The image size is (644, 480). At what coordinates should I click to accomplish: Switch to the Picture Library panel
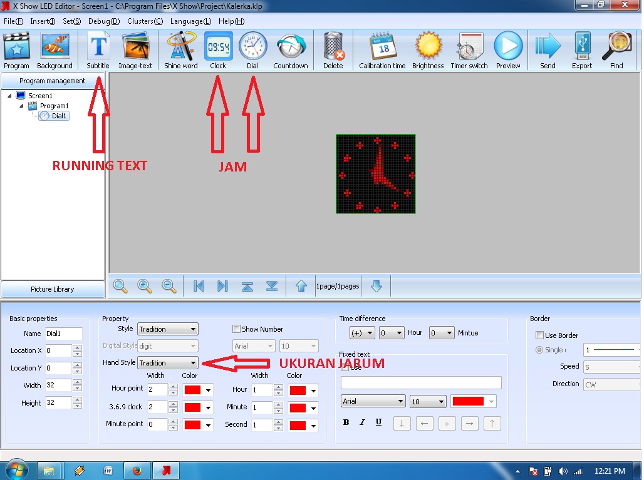pos(53,289)
